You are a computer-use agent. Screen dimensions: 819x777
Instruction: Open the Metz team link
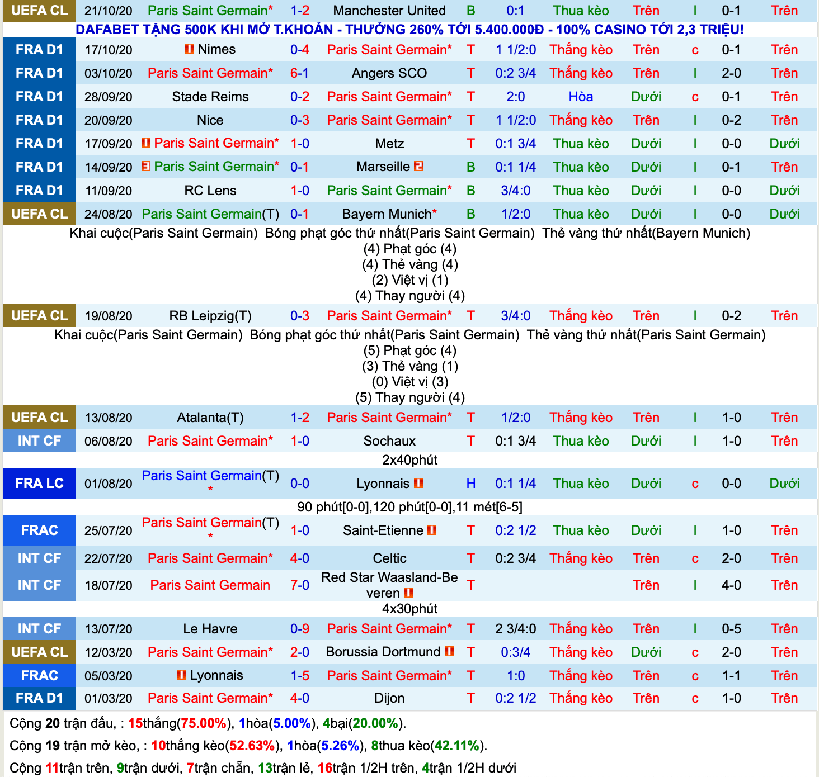(x=389, y=144)
